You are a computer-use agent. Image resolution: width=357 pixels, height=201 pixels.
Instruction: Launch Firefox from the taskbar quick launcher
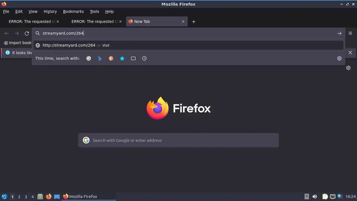[49, 197]
